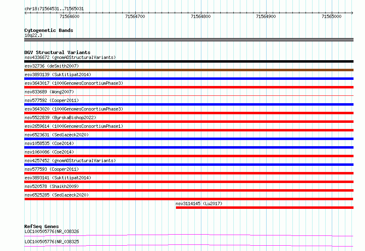
Task: Open the esv3893139 Suktitipat2014 variant label
Action: [58, 75]
